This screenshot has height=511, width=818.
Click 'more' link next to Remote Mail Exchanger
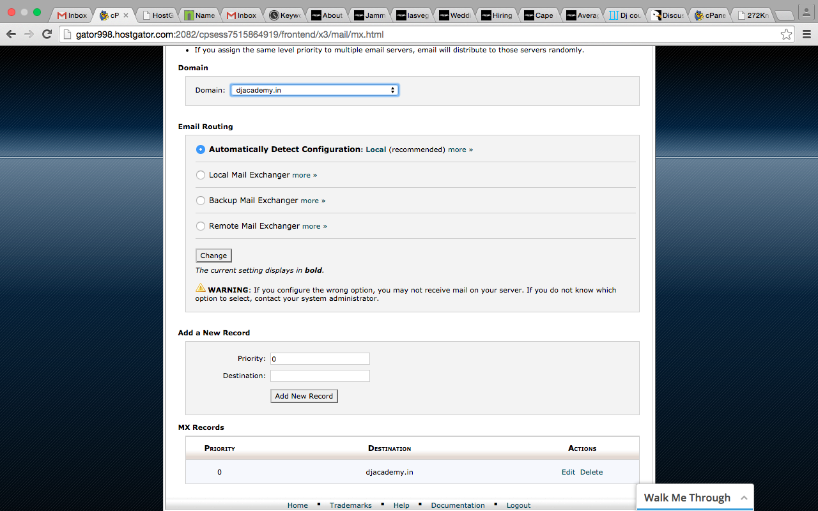coord(315,226)
